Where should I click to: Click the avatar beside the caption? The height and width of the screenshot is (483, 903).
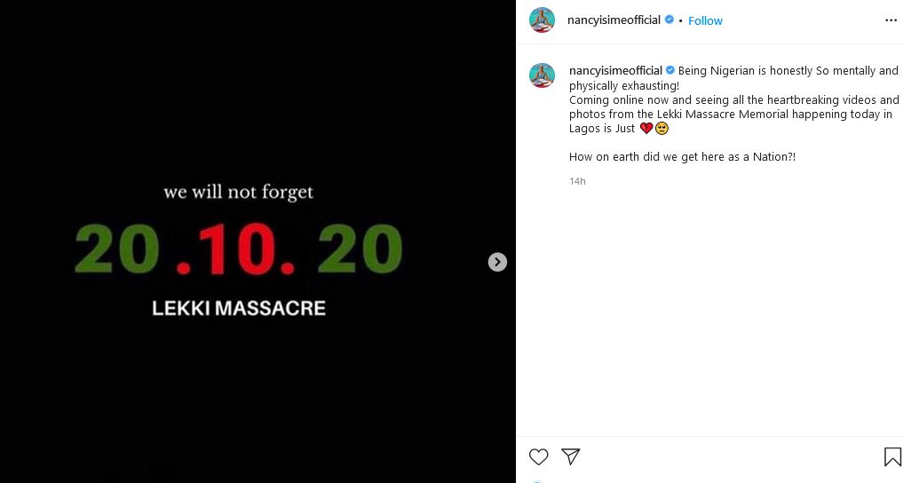pos(542,75)
